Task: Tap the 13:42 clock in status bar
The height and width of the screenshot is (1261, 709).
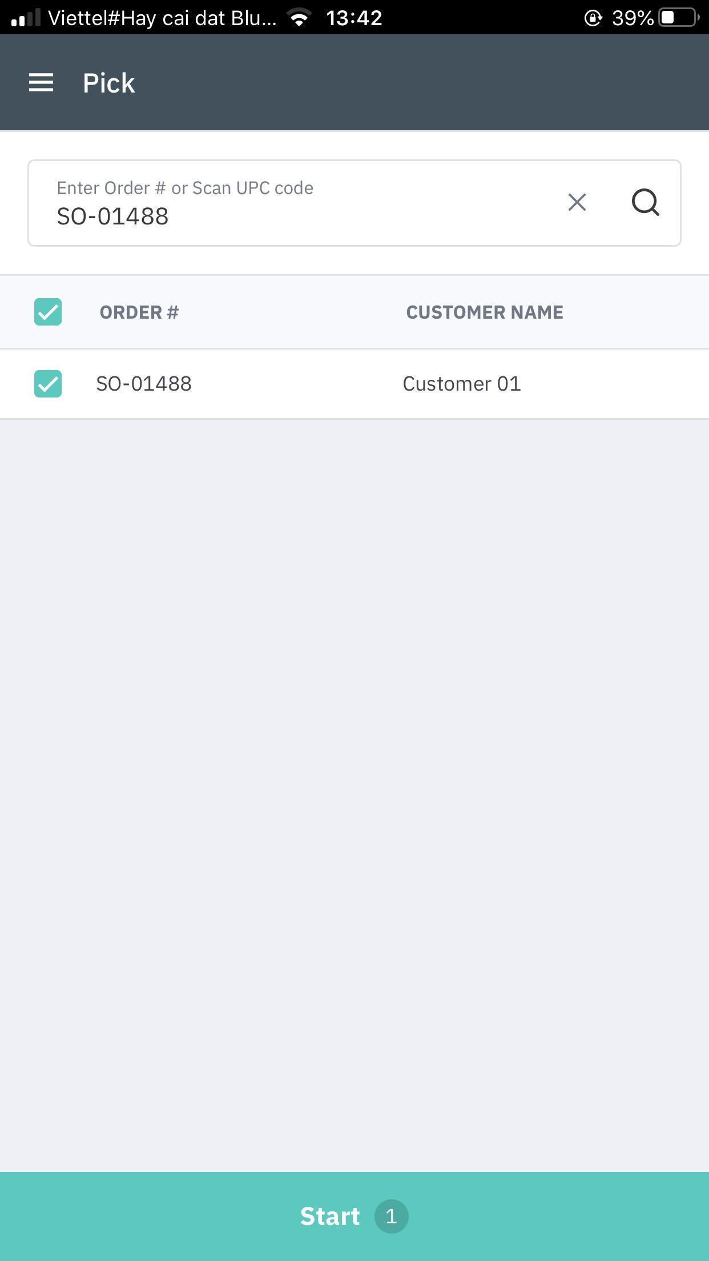Action: (x=354, y=18)
